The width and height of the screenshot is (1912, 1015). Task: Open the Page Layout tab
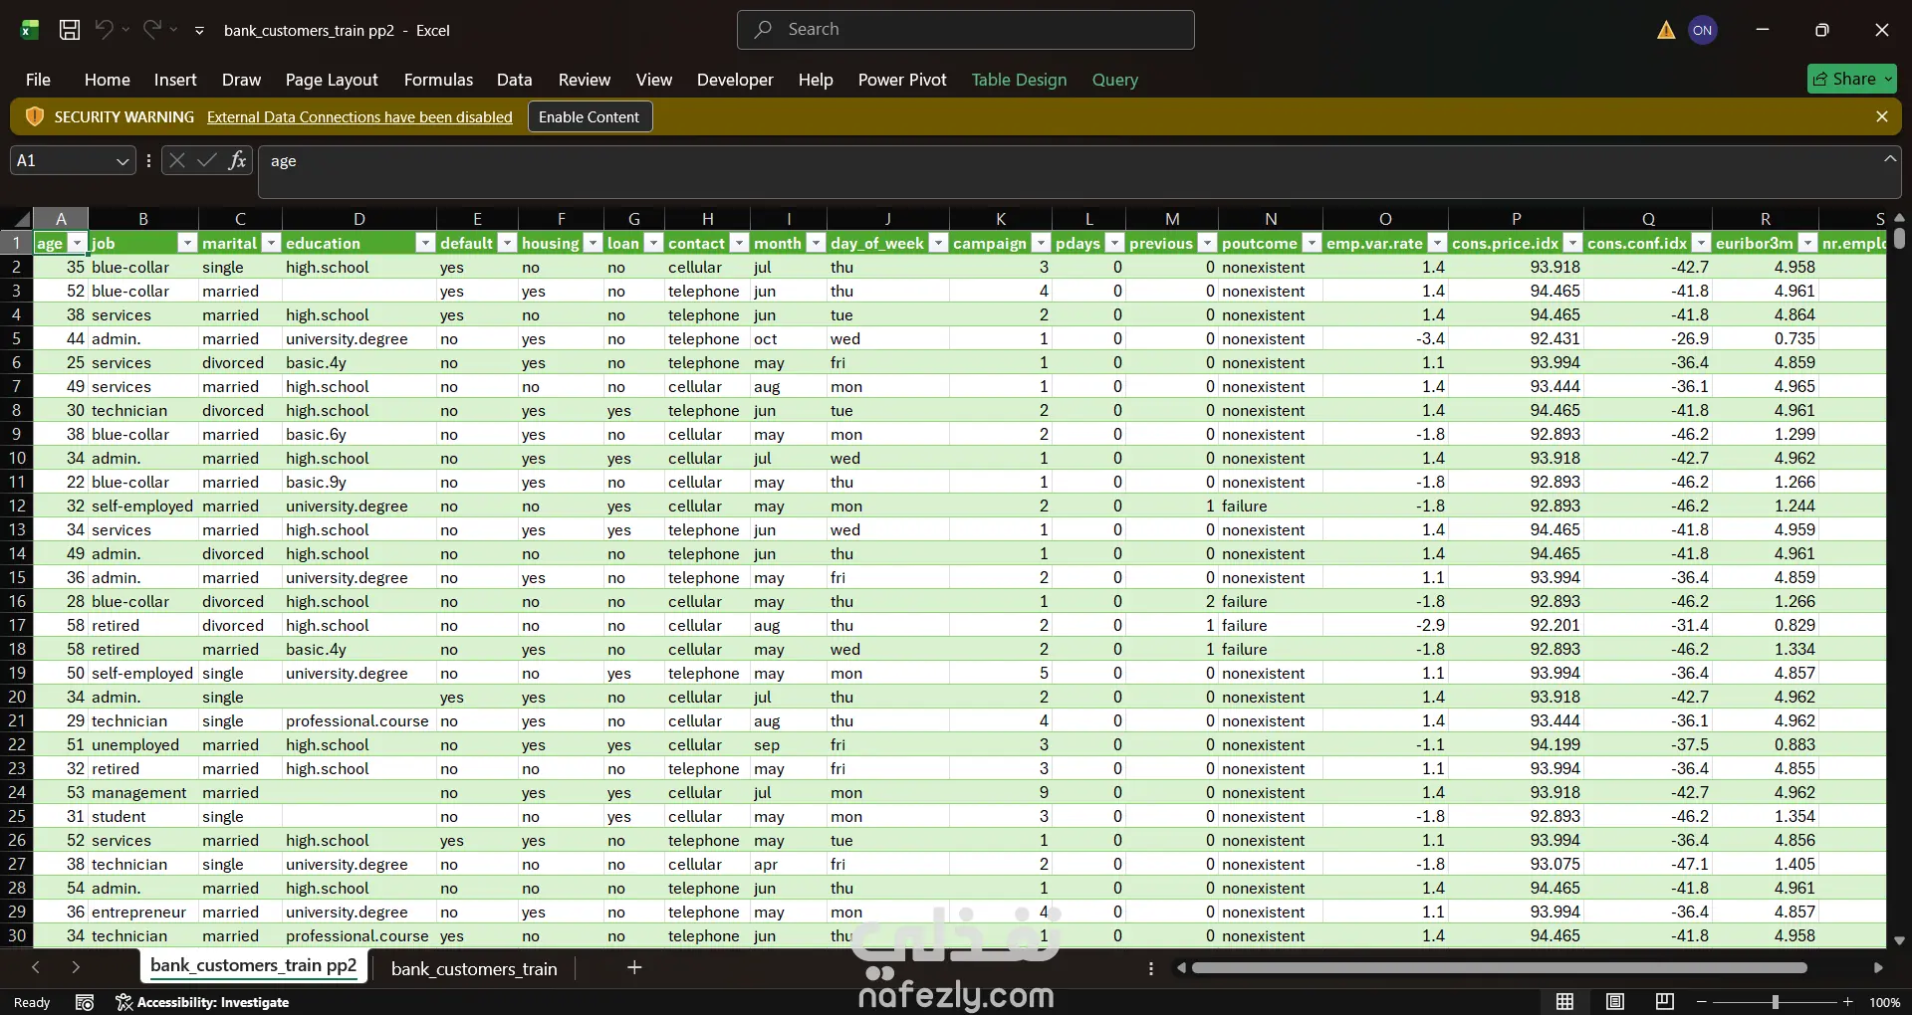332,80
